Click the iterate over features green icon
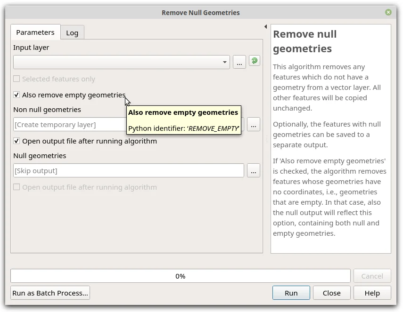The height and width of the screenshot is (312, 403). tap(254, 61)
